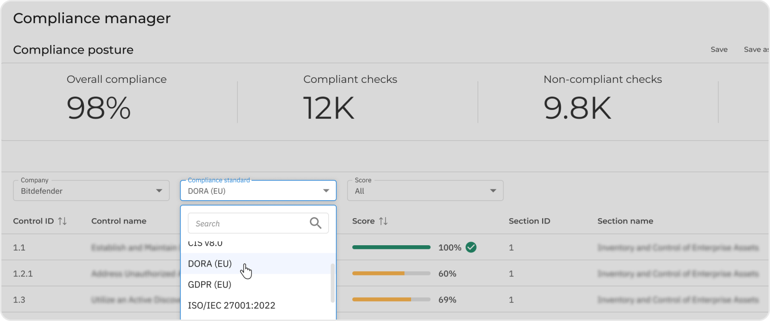This screenshot has width=770, height=321.
Task: Open control row 1.2.1
Action: point(23,274)
